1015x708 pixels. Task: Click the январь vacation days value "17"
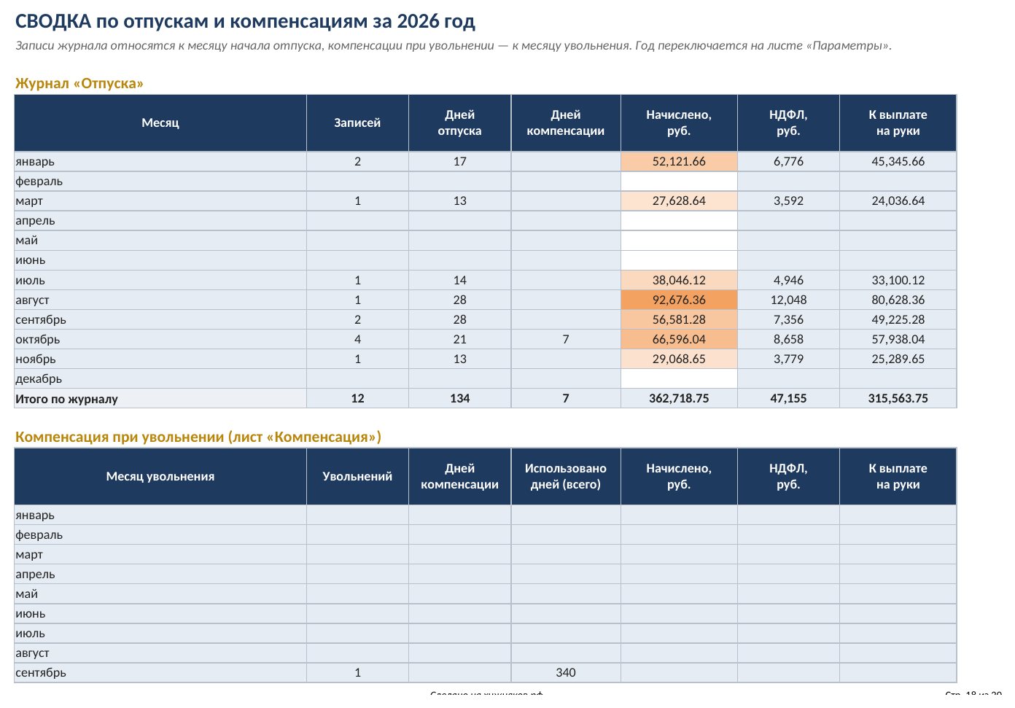460,161
